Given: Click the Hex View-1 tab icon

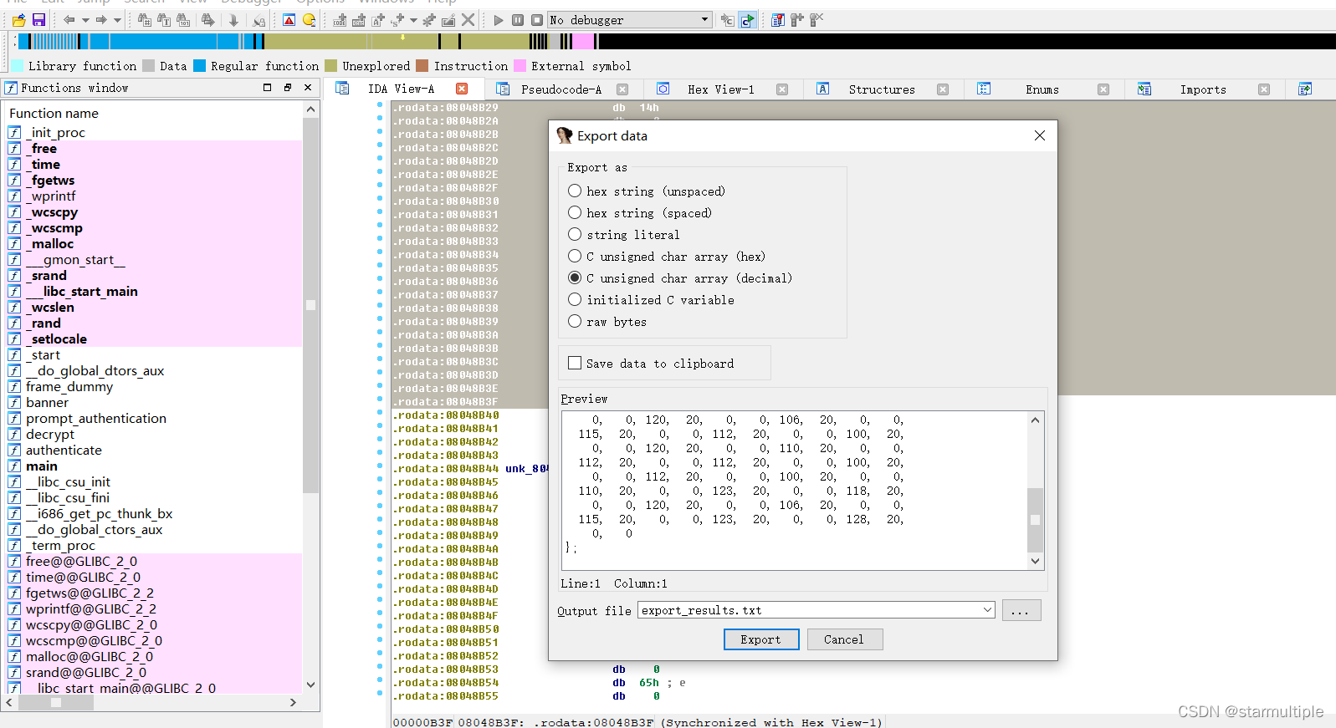Looking at the screenshot, I should click(x=663, y=89).
